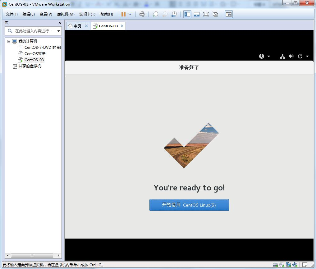Click the guest network status icon
Screen dimensions: 316x269
click(x=282, y=56)
